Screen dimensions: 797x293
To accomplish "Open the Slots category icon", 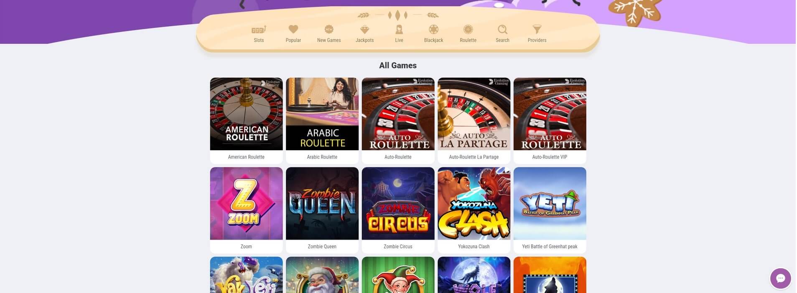I will point(259,29).
